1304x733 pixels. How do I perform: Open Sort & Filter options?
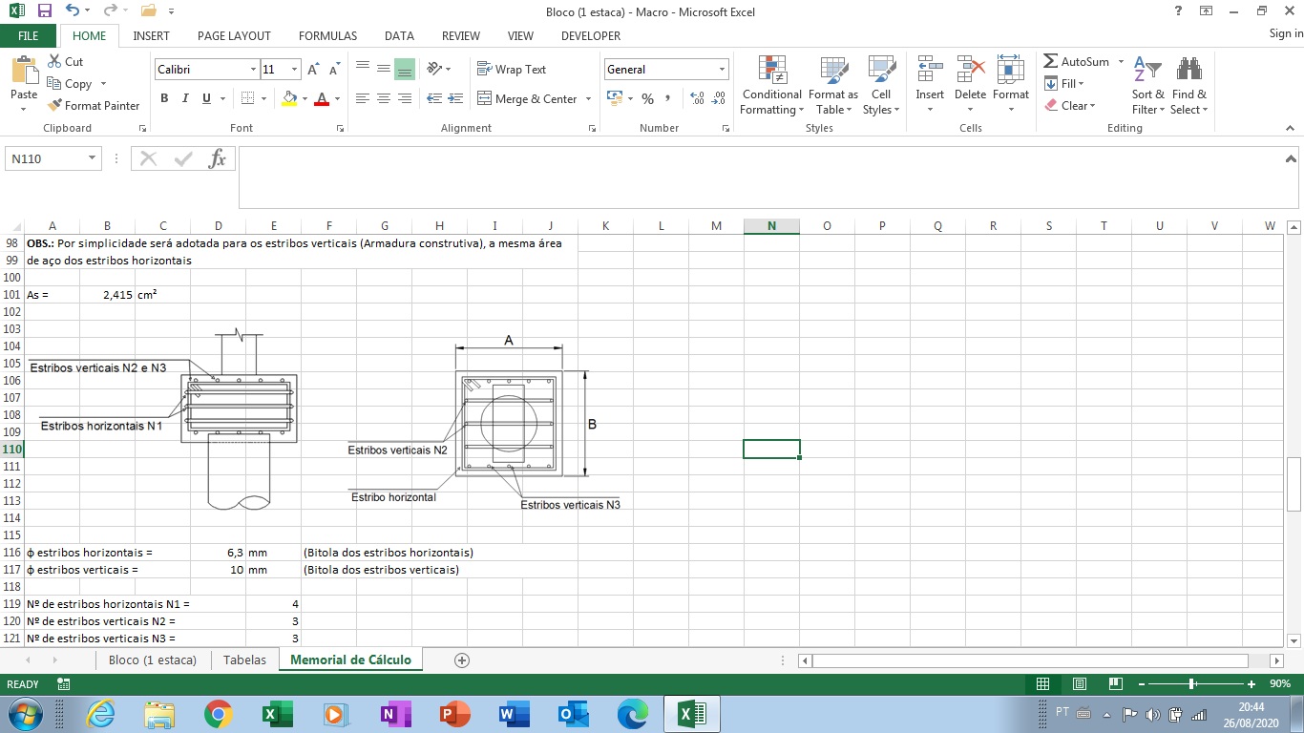pyautogui.click(x=1147, y=85)
